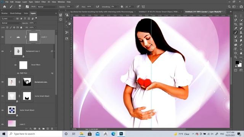This screenshot has width=244, height=137.
Task: Select Background copy layer mask thumbnail
Action: tap(27, 82)
